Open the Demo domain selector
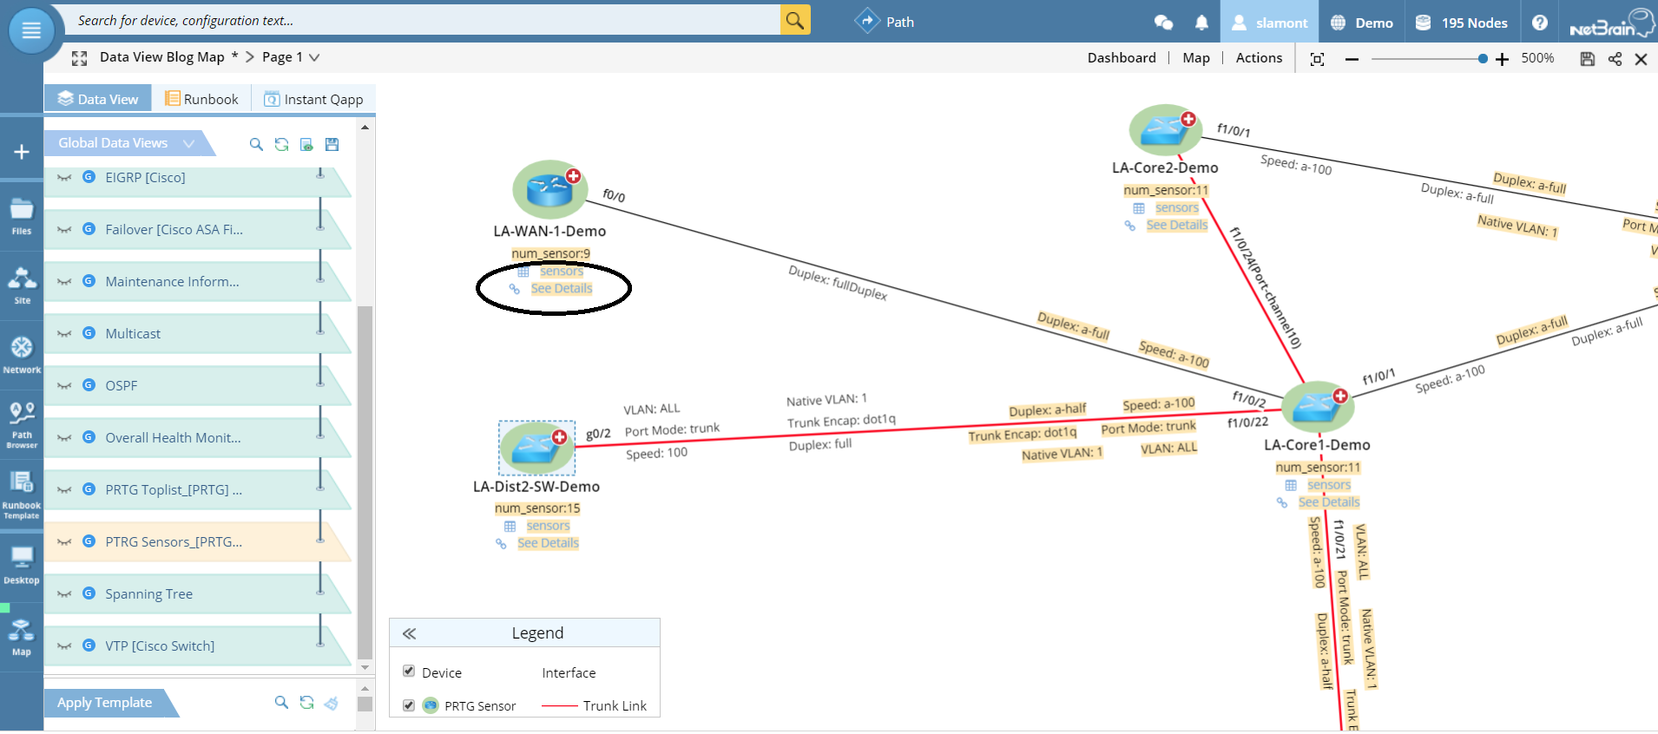The width and height of the screenshot is (1658, 734). pos(1362,23)
